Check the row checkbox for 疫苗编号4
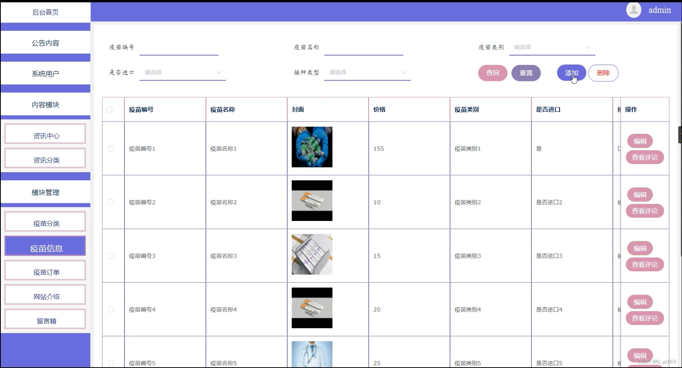 pyautogui.click(x=111, y=309)
